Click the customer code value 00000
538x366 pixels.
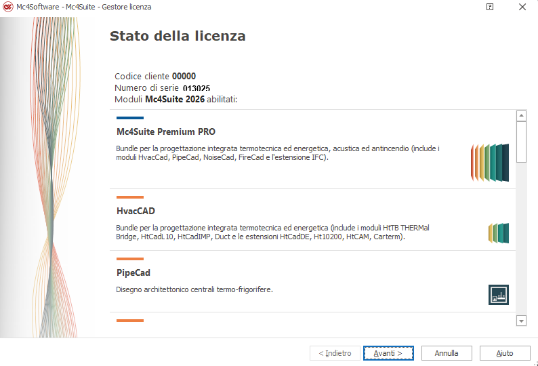[184, 77]
